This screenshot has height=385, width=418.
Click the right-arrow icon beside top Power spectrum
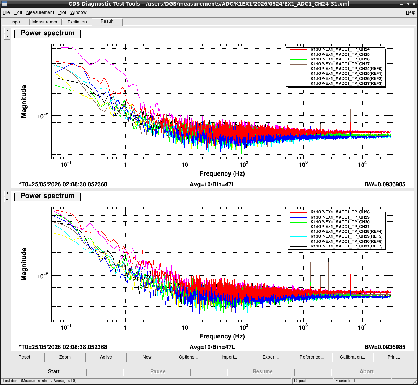[x=7, y=30]
